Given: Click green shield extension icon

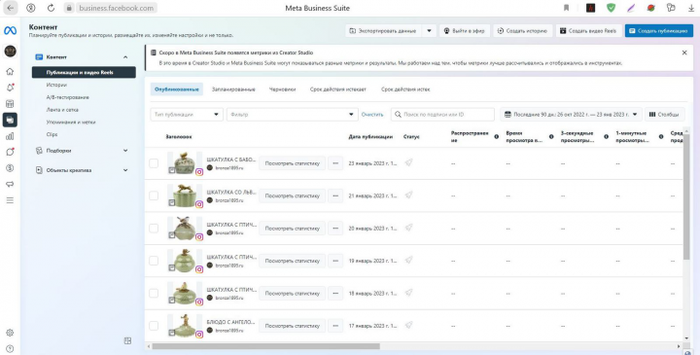Looking at the screenshot, I should [611, 8].
